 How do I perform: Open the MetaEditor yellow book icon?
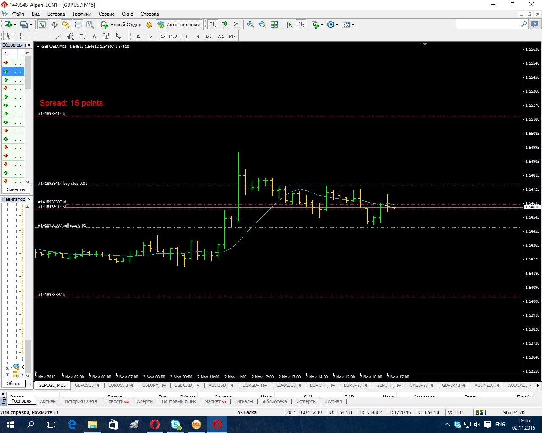pos(149,25)
